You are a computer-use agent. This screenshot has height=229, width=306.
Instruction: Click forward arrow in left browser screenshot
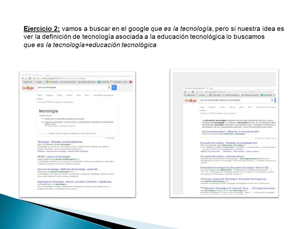tap(26, 78)
